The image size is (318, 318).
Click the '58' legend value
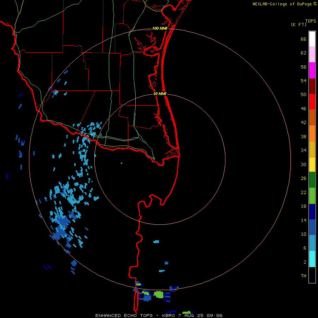(x=304, y=67)
